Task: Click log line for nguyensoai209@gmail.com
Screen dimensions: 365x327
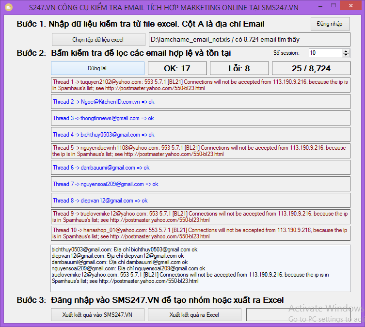Action: click(x=128, y=268)
